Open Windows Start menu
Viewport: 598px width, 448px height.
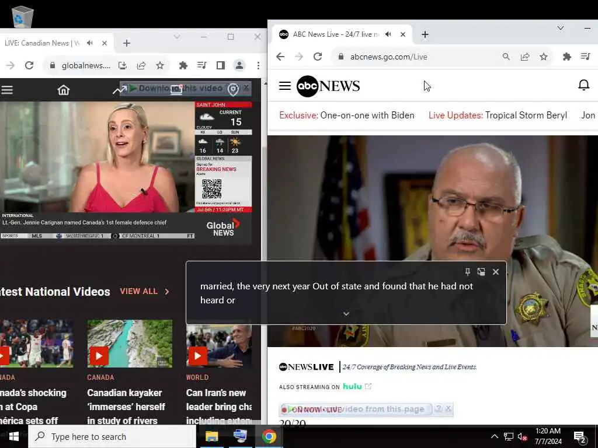(14, 436)
